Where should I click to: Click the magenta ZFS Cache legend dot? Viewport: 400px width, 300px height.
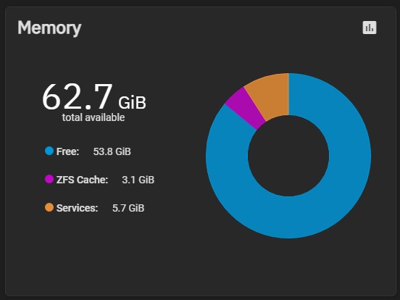(49, 179)
